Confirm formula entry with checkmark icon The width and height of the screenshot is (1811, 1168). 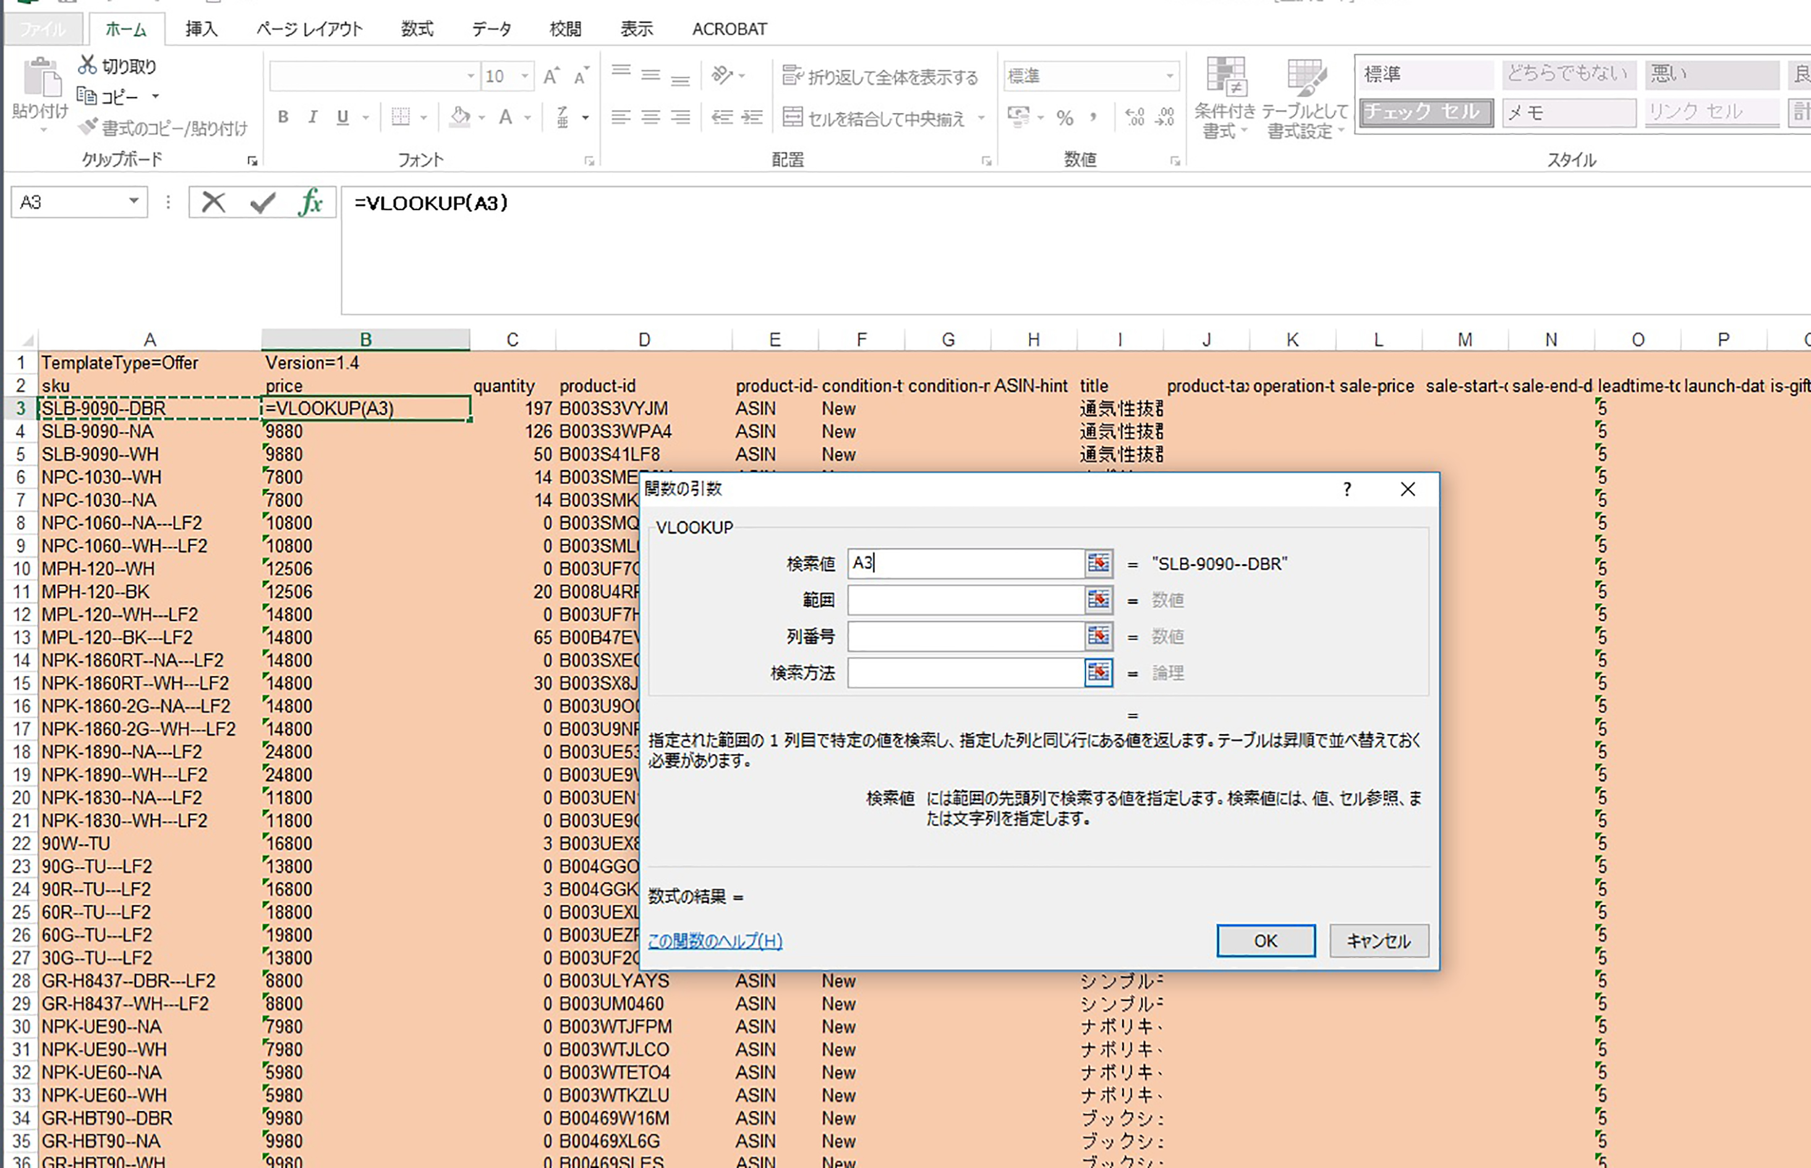pyautogui.click(x=263, y=203)
